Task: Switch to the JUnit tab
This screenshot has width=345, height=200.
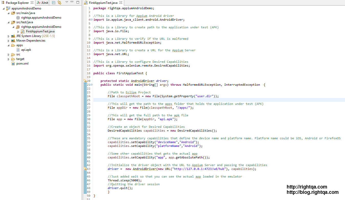Action: click(x=42, y=3)
